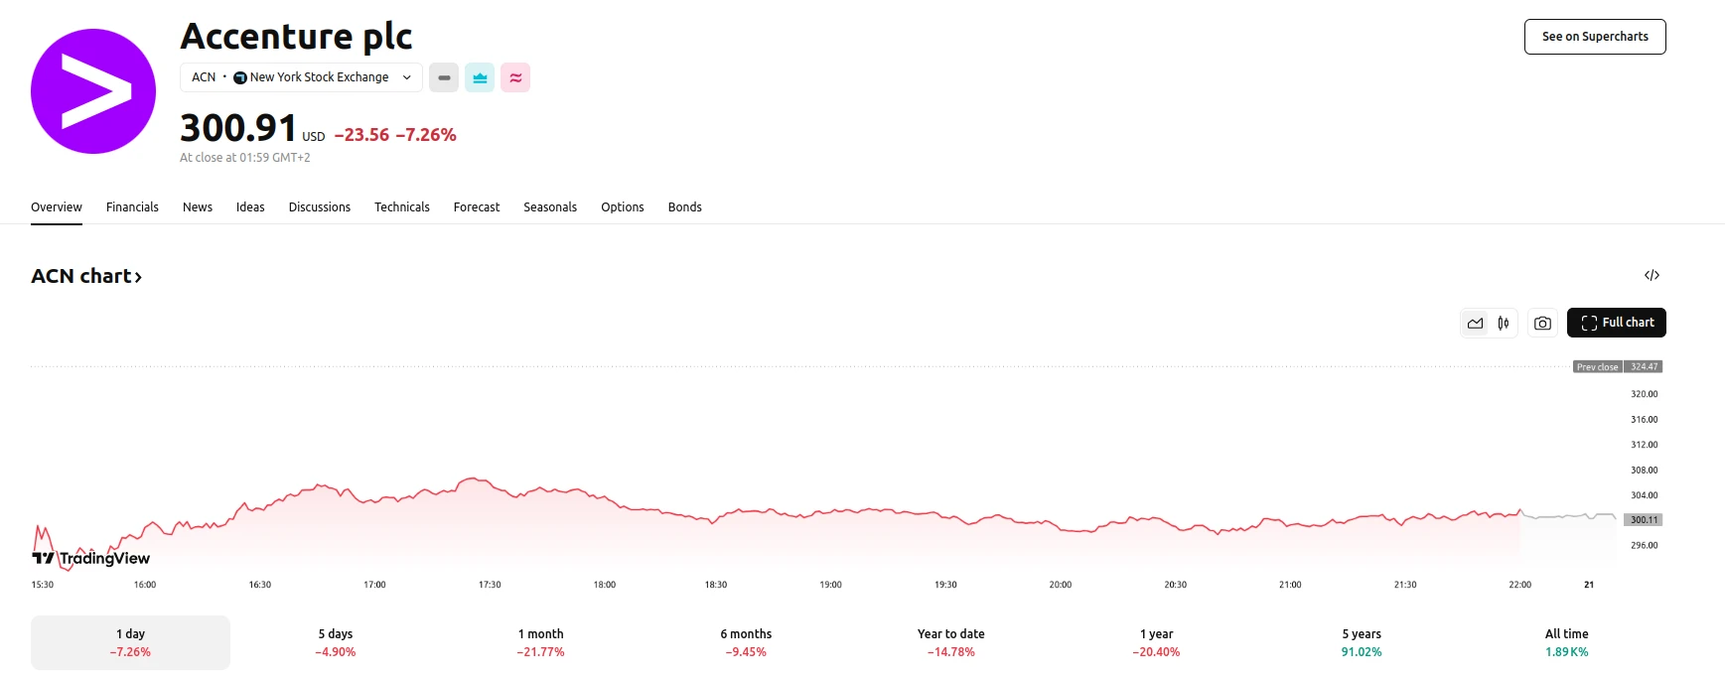Open ACN New York Stock Exchange dropdown
Screen dimensions: 1725x677
tap(301, 77)
